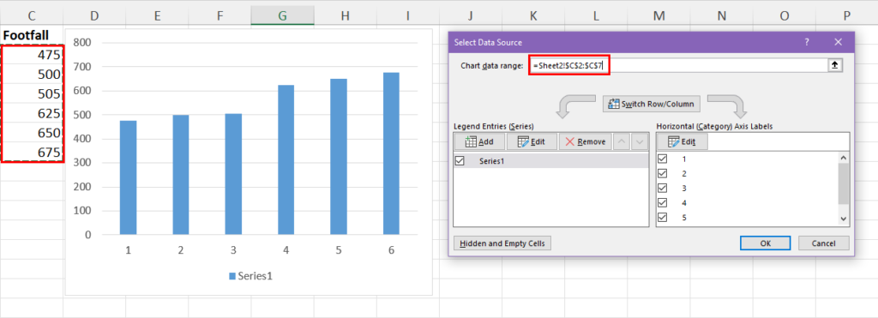Uncheck axis label 5 checkbox
Screen dimensions: 878x318
[663, 217]
